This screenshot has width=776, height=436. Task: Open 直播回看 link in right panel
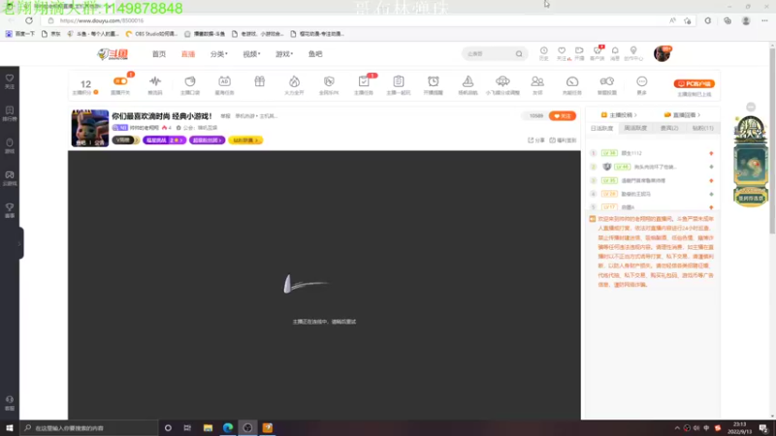682,114
